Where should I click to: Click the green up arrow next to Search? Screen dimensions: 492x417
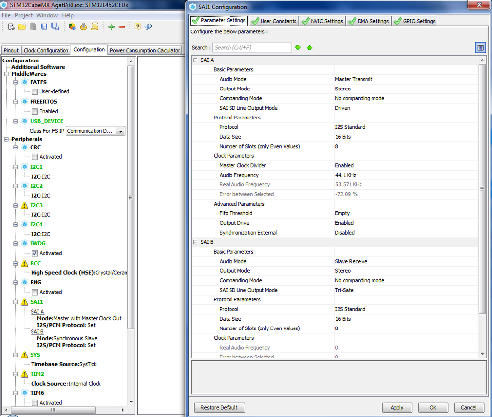coord(310,47)
